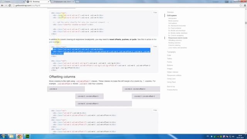Bookmark this page with the star icon
The height and width of the screenshot is (139, 247).
pos(241,5)
